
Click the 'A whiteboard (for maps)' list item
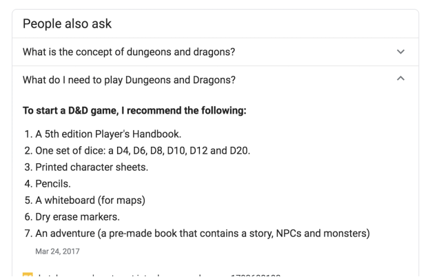[x=90, y=201]
